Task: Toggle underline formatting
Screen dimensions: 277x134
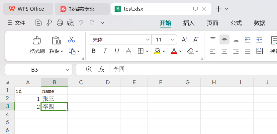Action: point(117,51)
